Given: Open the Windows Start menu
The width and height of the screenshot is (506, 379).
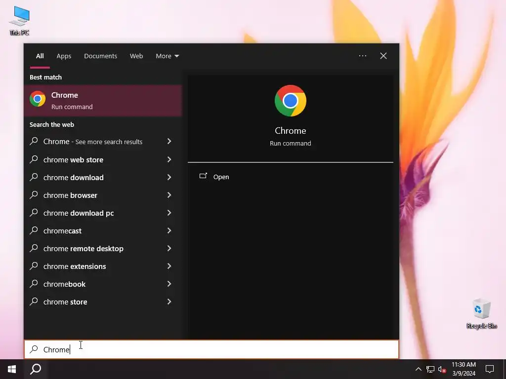Looking at the screenshot, I should coord(12,369).
